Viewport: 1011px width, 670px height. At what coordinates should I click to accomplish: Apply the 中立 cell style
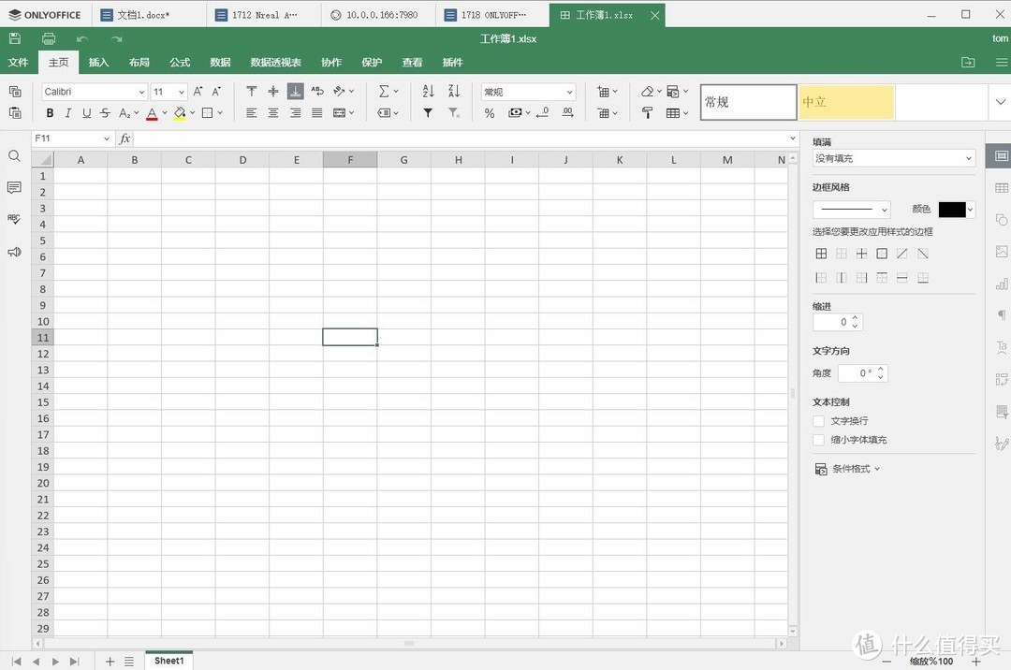point(846,102)
